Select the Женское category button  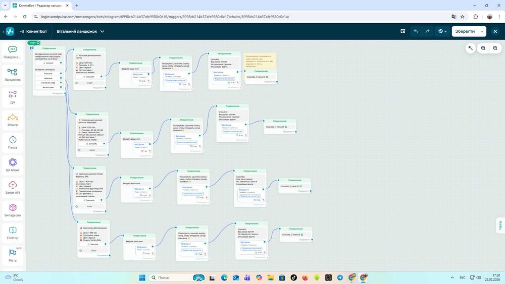[x=48, y=78]
